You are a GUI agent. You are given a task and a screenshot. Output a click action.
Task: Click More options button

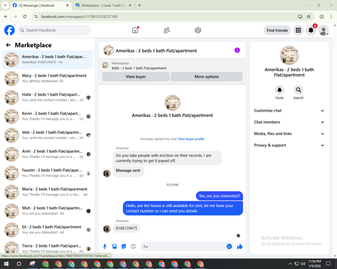[206, 77]
